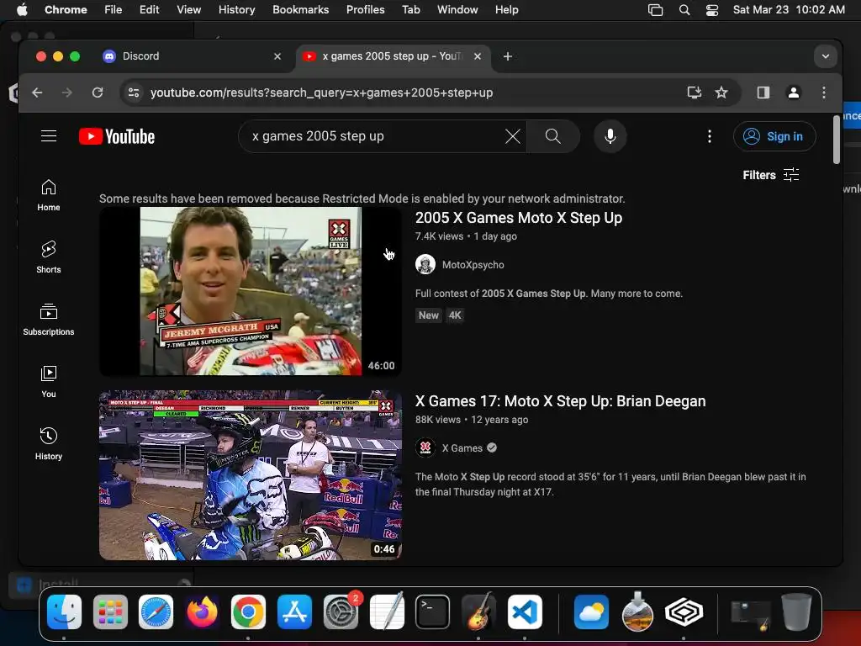861x646 pixels.
Task: Reload the page
Action: tap(98, 93)
